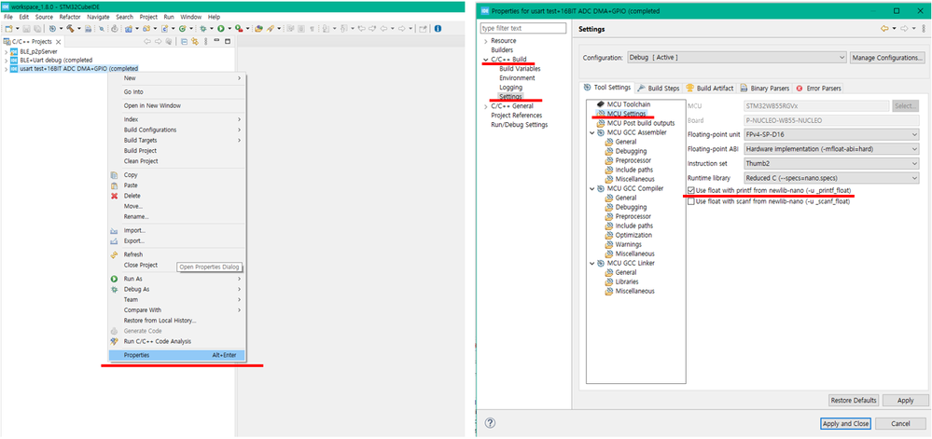
Task: Select MCU Settings in tool tree
Action: [x=627, y=114]
